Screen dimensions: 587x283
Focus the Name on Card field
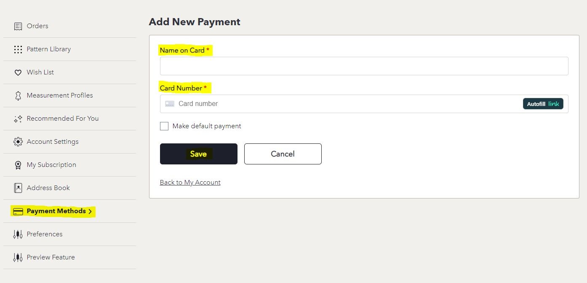click(x=364, y=66)
